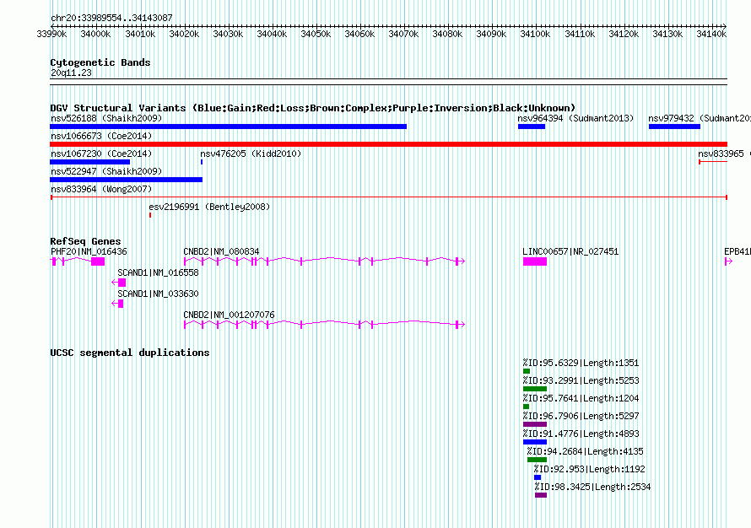
Task: Click the SCAND1|NM_016558 label text
Action: pyautogui.click(x=158, y=272)
